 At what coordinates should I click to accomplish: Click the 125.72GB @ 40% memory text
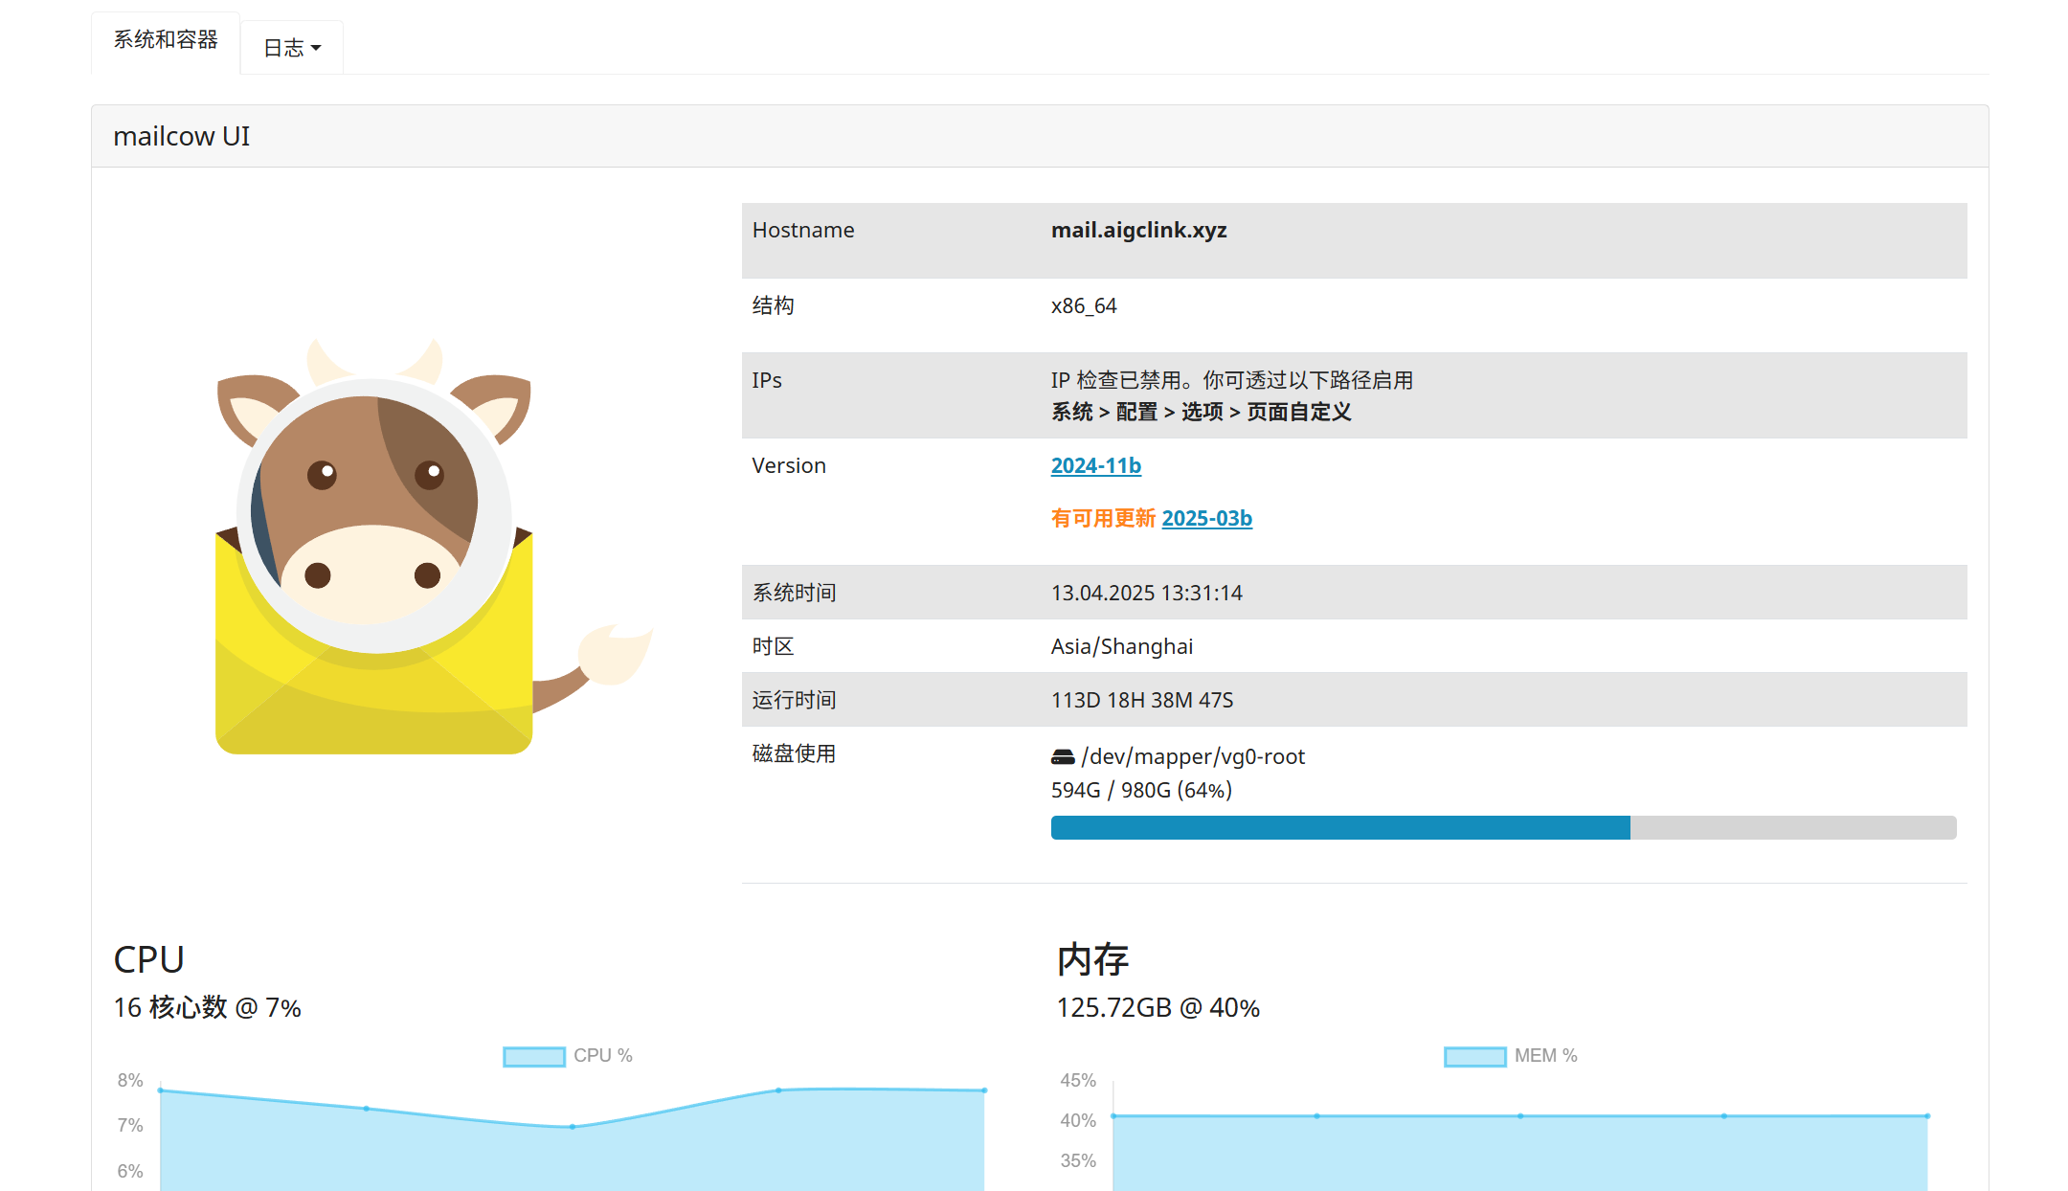pos(1158,1007)
